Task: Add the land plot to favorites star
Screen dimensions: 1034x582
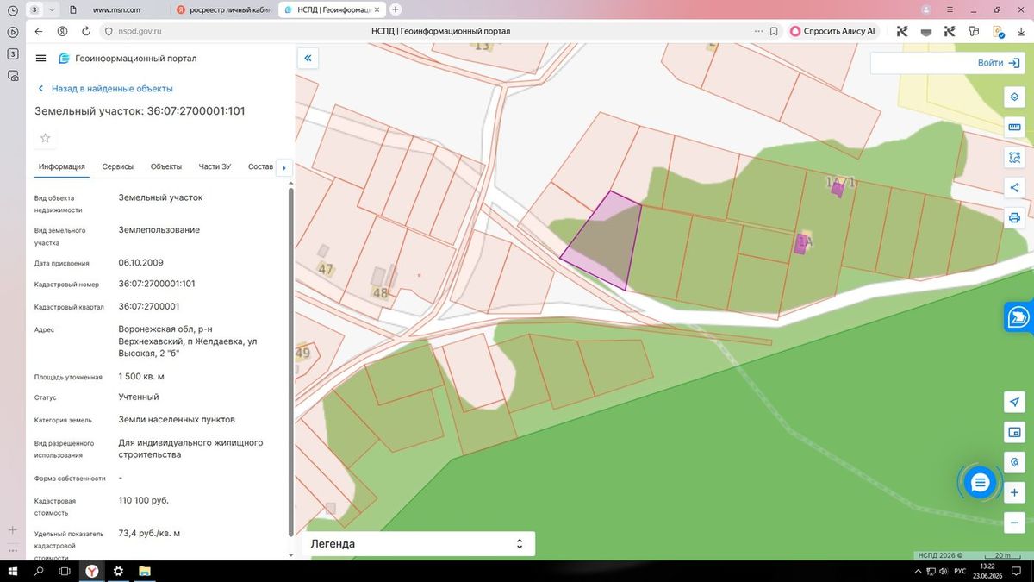Action: pyautogui.click(x=46, y=138)
